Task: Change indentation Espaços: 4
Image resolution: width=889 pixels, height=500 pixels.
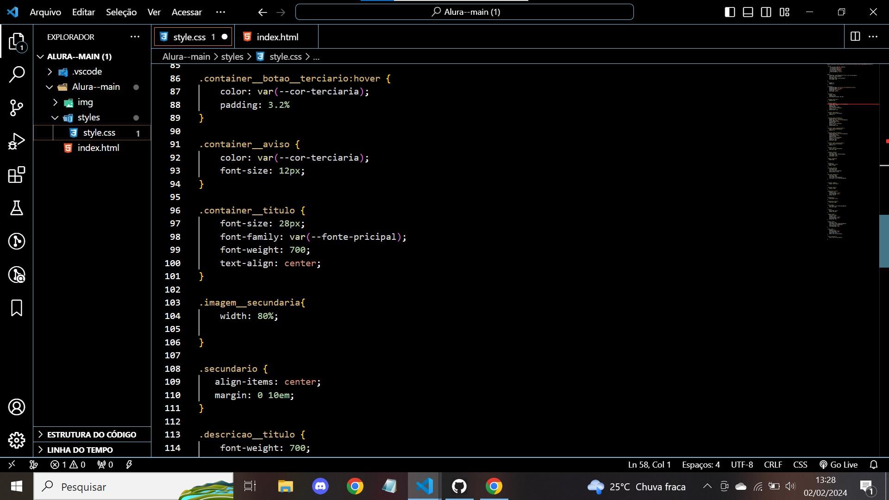Action: point(701,464)
